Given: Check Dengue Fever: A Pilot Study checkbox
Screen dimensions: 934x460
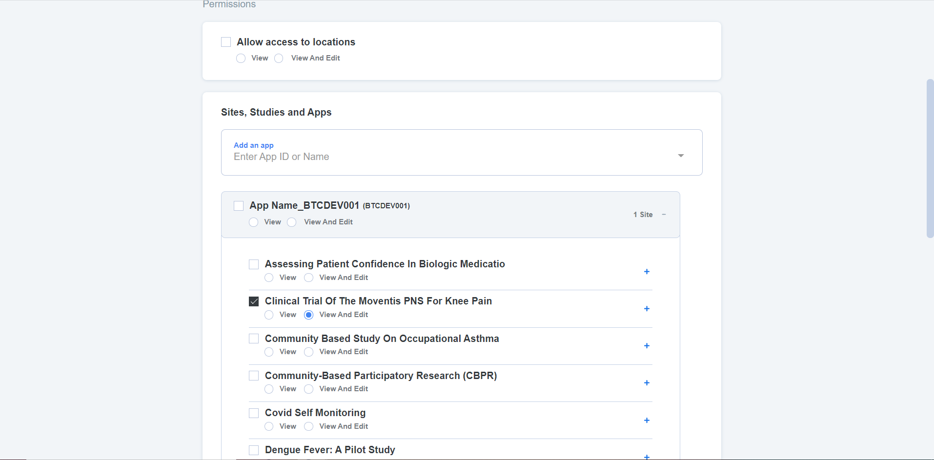Looking at the screenshot, I should (254, 450).
